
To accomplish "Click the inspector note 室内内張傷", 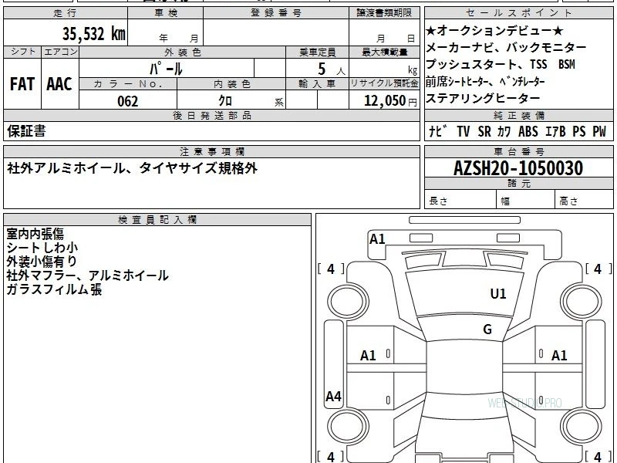I will pyautogui.click(x=35, y=234).
